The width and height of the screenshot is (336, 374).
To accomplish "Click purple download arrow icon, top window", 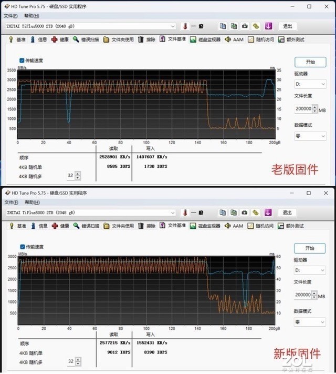I will pos(268,26).
